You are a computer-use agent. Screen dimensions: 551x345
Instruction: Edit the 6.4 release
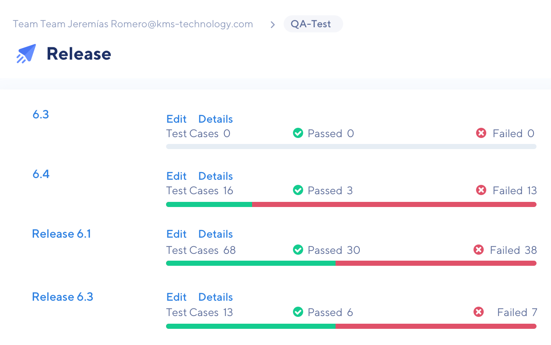(177, 176)
